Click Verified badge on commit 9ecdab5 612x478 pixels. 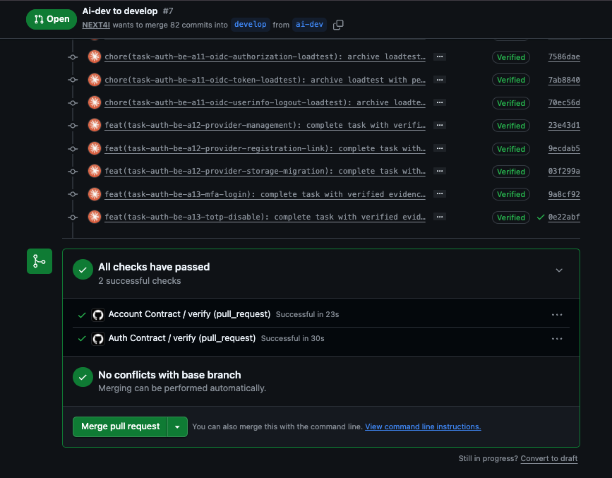click(x=511, y=149)
